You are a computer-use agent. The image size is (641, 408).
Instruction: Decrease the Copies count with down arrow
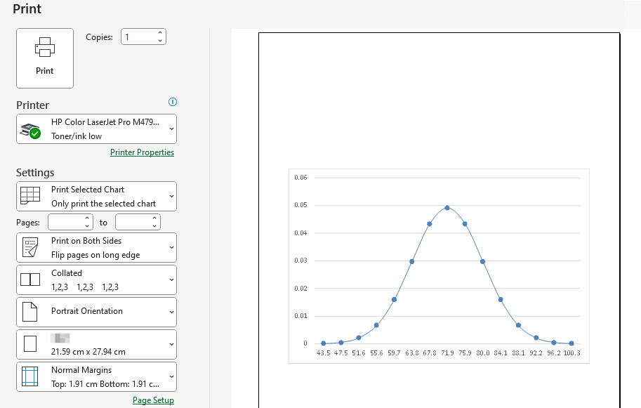coord(160,41)
